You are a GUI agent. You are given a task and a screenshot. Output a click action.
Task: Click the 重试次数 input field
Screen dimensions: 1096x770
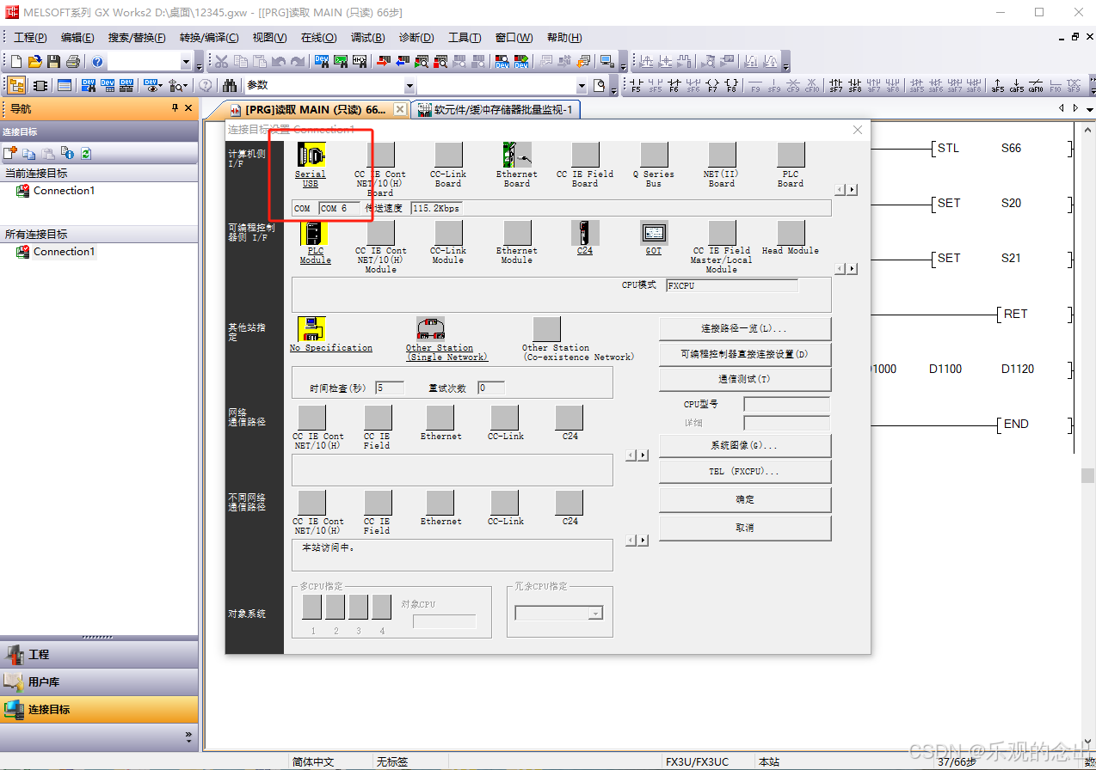[491, 388]
